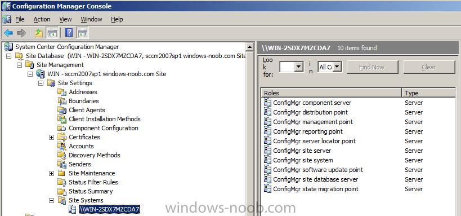Toggle Show/Hide Action Pane toolbar button
This screenshot has width=461, height=216.
83,33
